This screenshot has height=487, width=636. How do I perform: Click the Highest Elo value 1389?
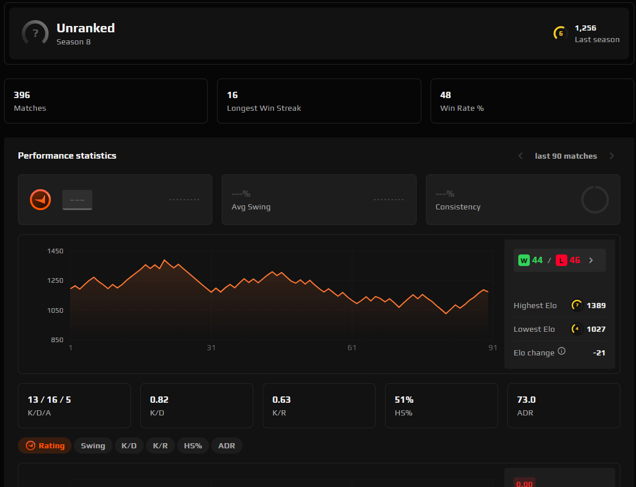(596, 305)
